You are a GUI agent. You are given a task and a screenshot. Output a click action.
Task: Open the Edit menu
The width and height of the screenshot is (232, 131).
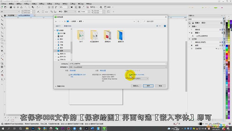[x=11, y=4]
